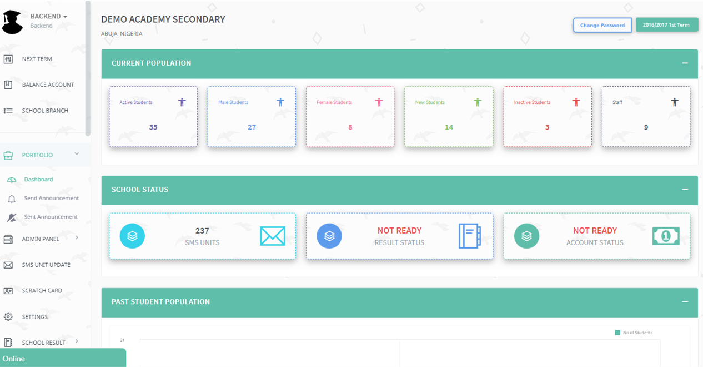Click the Active Students person icon
703x367 pixels.
tap(182, 102)
